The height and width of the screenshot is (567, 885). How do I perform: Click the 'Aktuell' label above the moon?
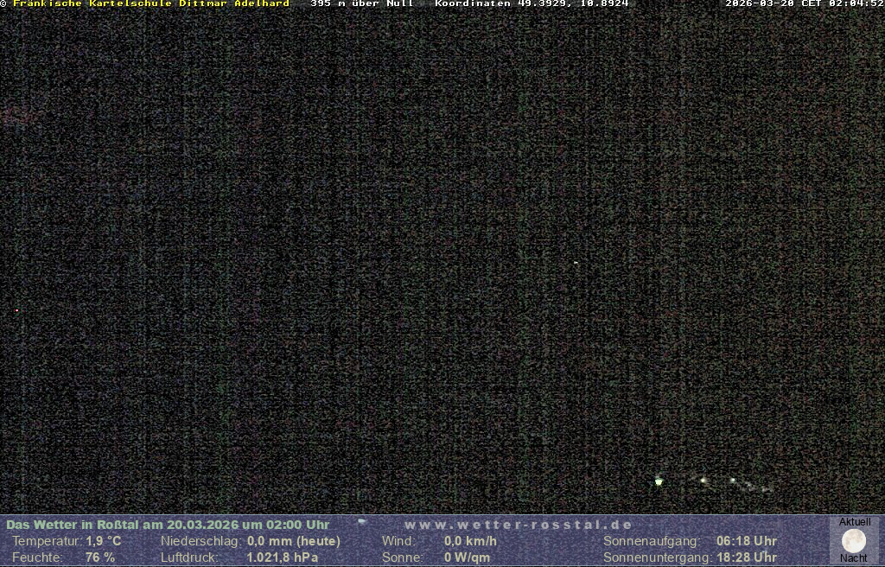coord(854,522)
